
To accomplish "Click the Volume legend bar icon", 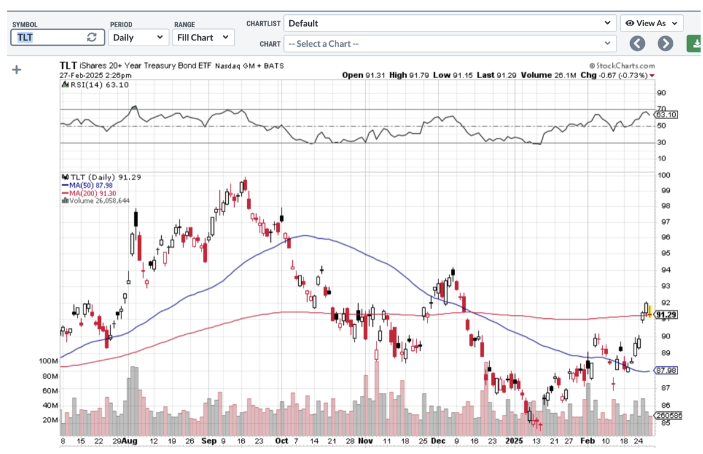I will (65, 200).
